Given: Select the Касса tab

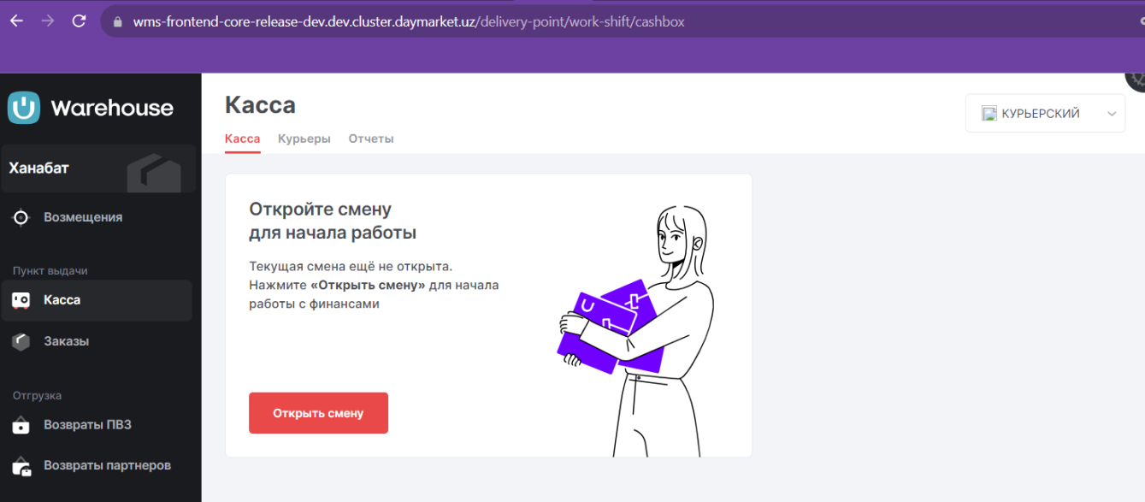Looking at the screenshot, I should coord(243,139).
